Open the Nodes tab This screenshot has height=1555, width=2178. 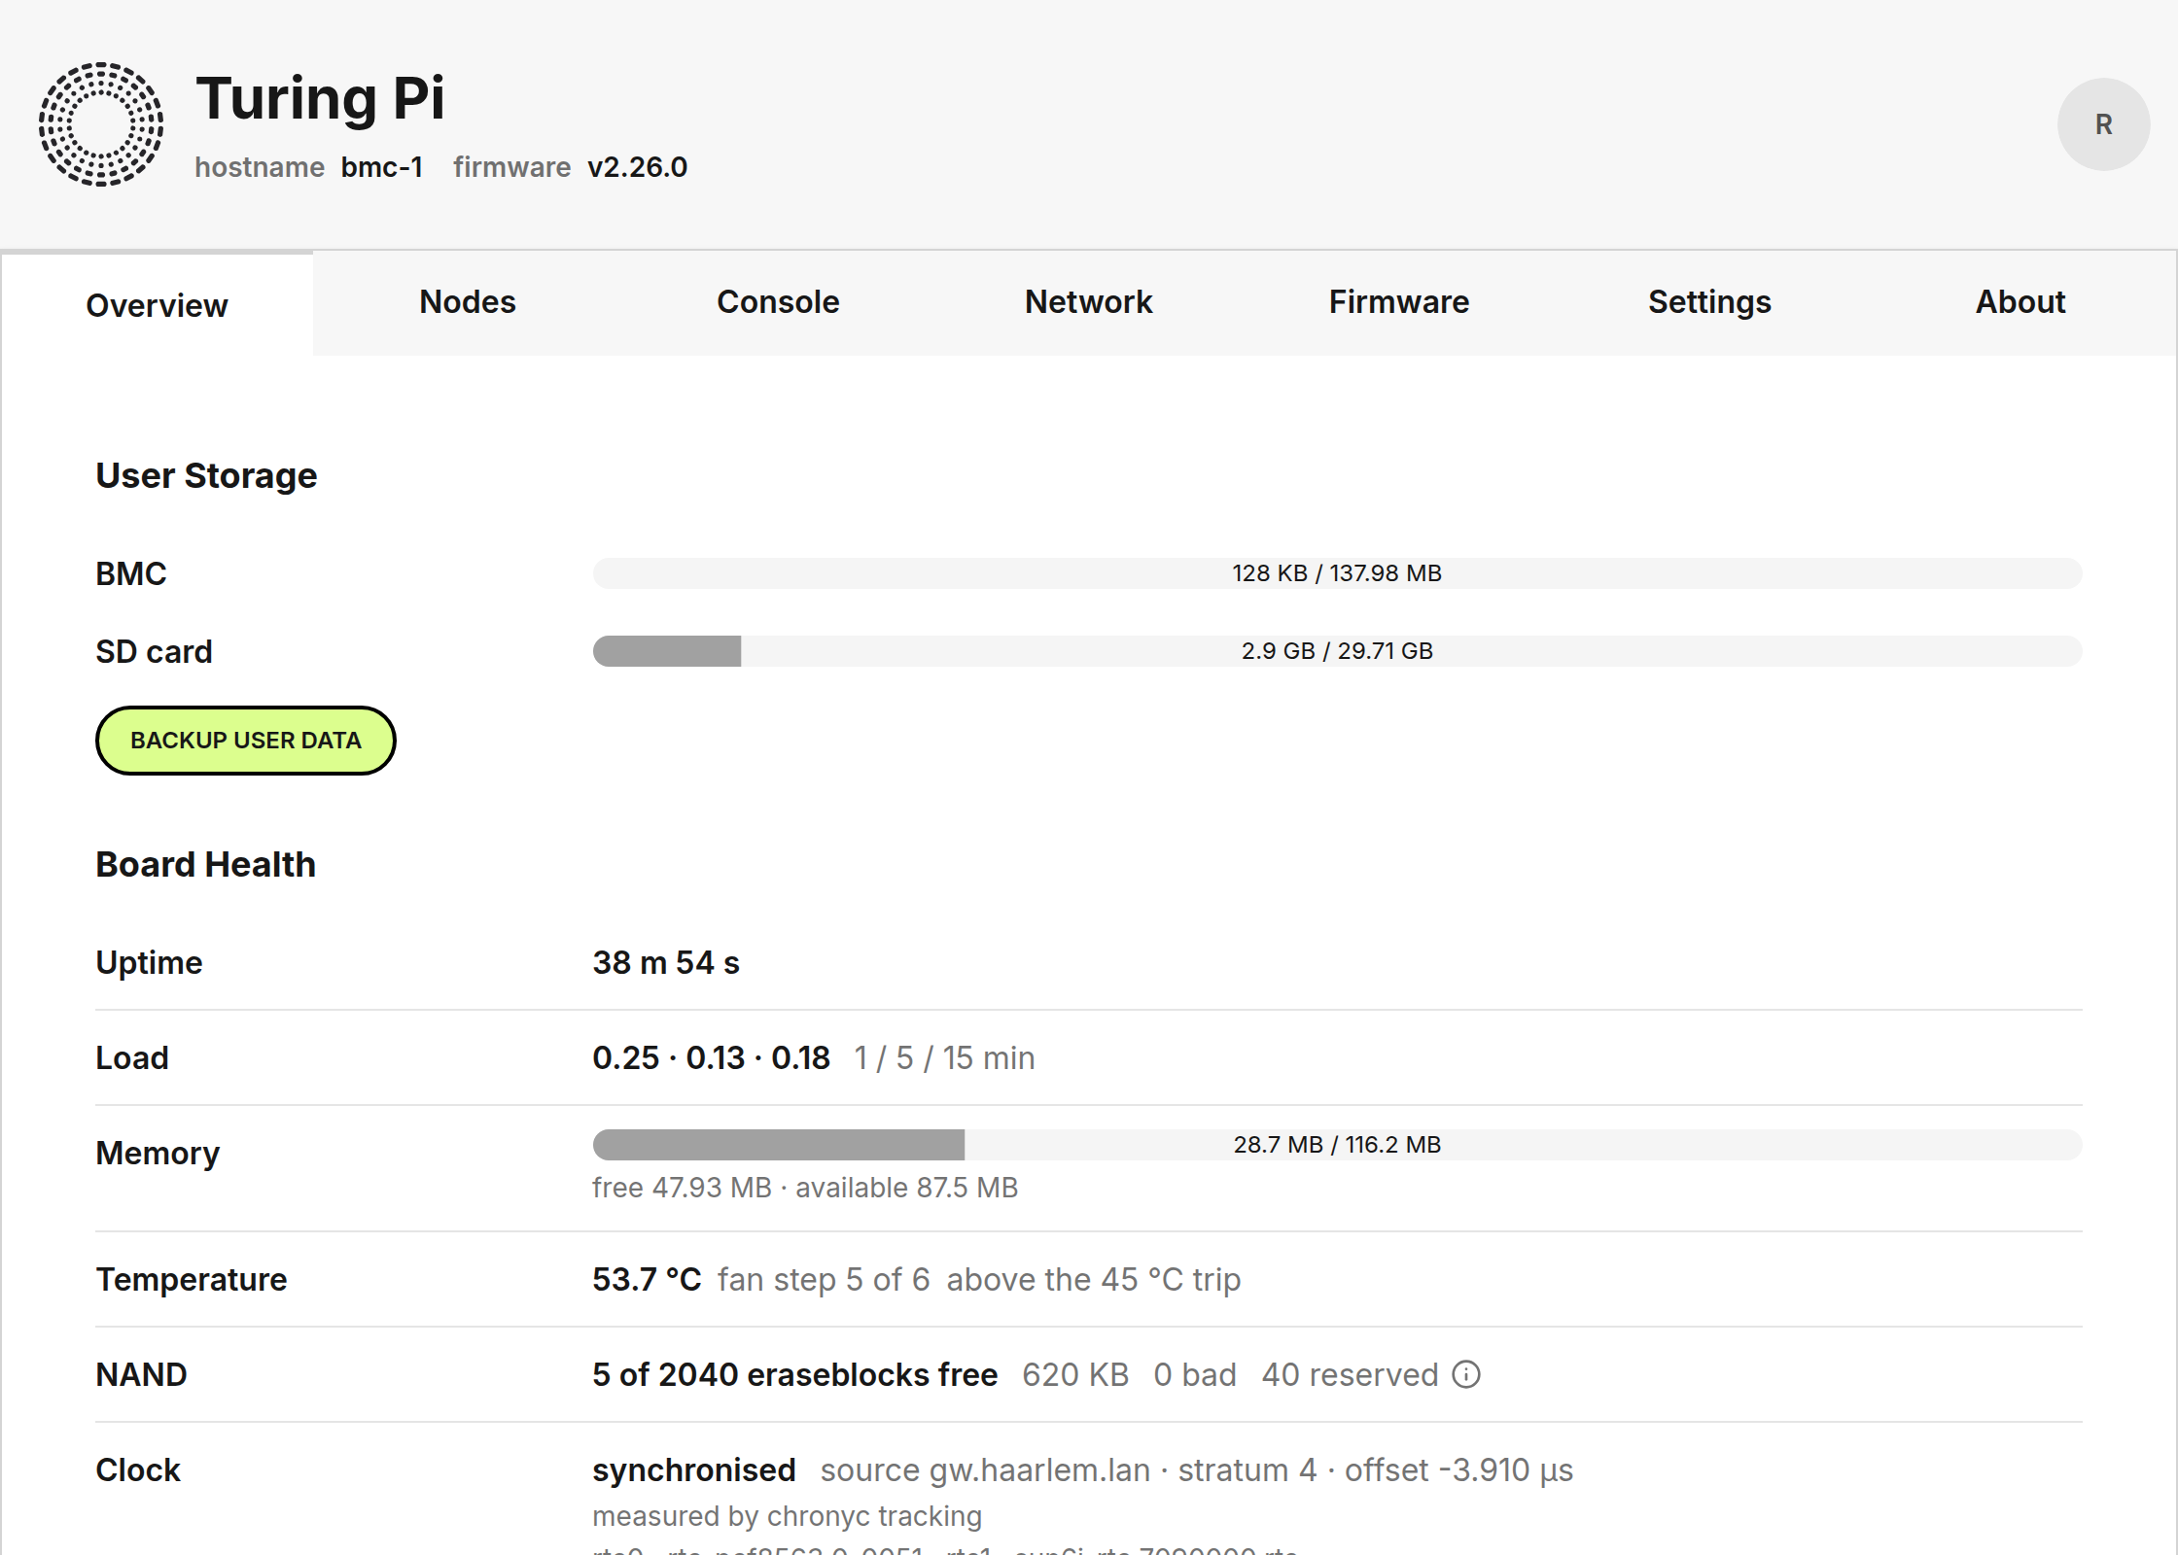[x=468, y=302]
